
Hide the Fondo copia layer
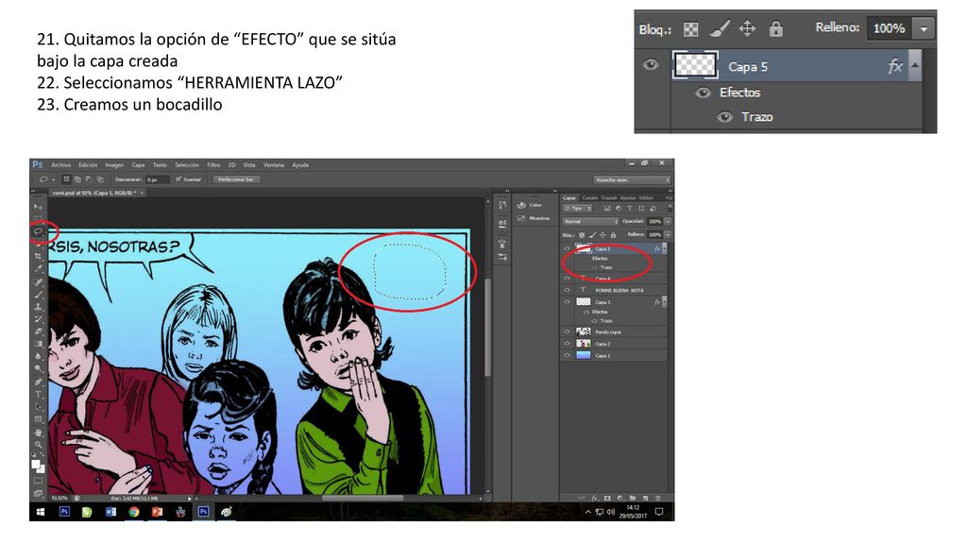pos(568,331)
